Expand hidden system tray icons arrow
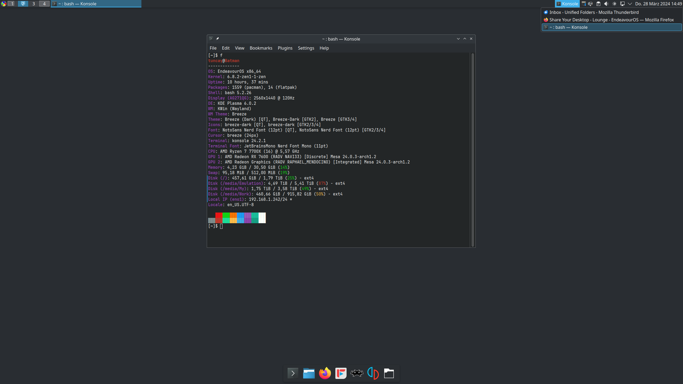Screen dimensions: 683x384 630,4
